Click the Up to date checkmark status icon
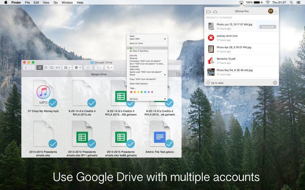The image size is (305, 190). 208,83
